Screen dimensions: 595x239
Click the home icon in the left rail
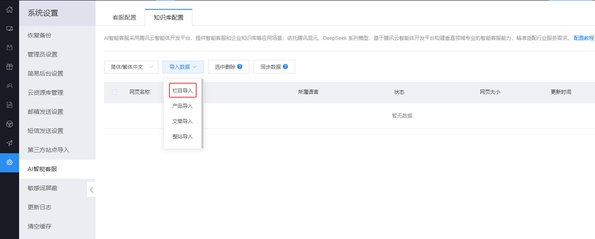tap(9, 9)
